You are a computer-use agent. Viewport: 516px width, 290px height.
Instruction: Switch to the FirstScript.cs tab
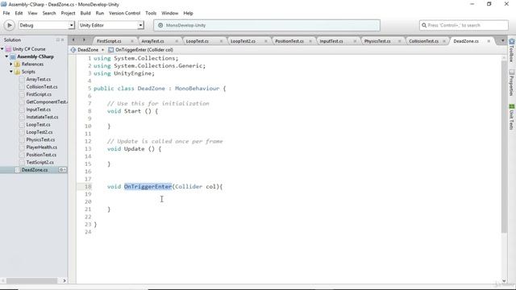pyautogui.click(x=109, y=41)
